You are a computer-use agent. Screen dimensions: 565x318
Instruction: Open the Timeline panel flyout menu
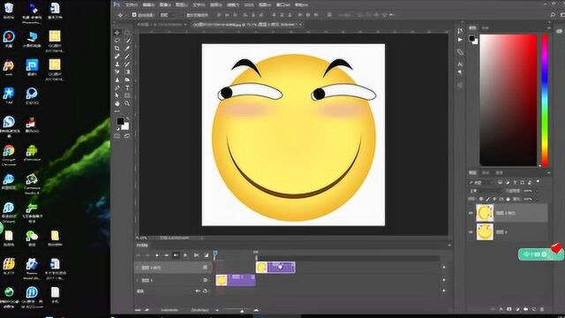449,246
